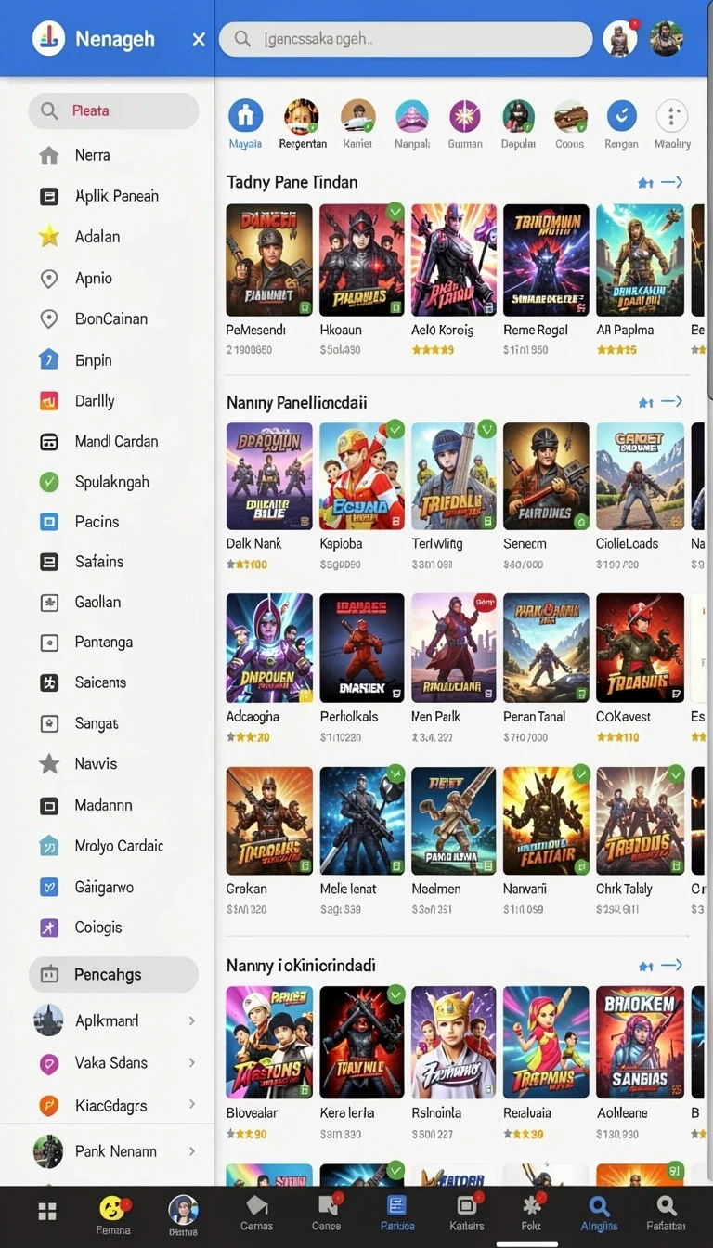The width and height of the screenshot is (713, 1248).
Task: Close the Nenageh sidebar with the X
Action: point(198,39)
